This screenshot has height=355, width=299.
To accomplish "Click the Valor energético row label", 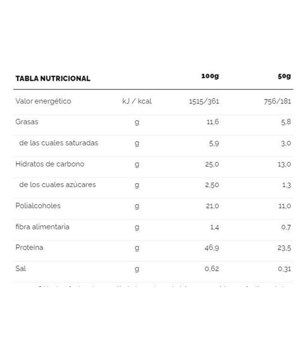I will click(43, 101).
